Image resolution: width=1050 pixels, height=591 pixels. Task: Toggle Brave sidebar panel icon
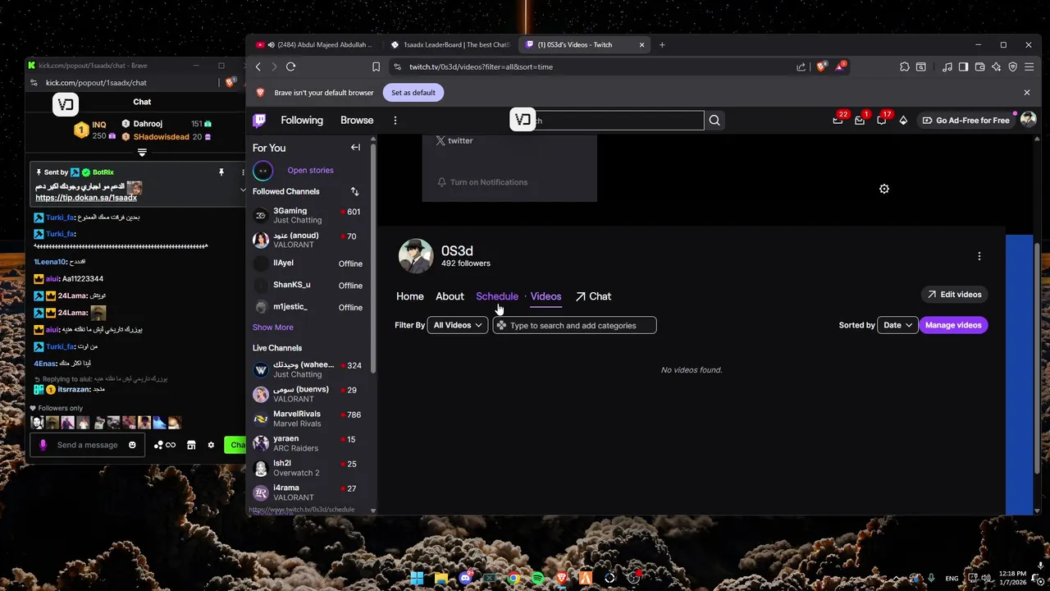point(964,66)
